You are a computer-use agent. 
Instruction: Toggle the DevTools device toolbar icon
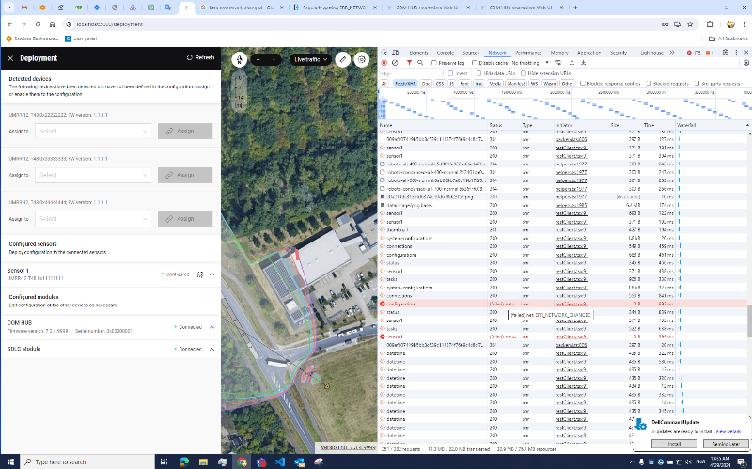tap(395, 53)
